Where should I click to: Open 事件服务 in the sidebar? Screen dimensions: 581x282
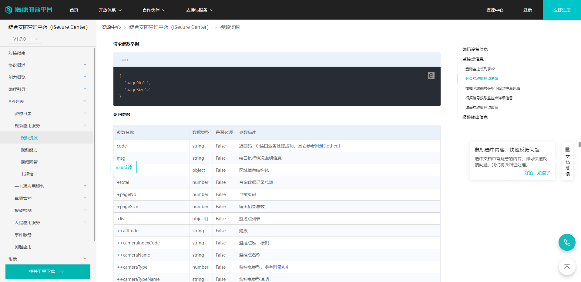click(23, 235)
